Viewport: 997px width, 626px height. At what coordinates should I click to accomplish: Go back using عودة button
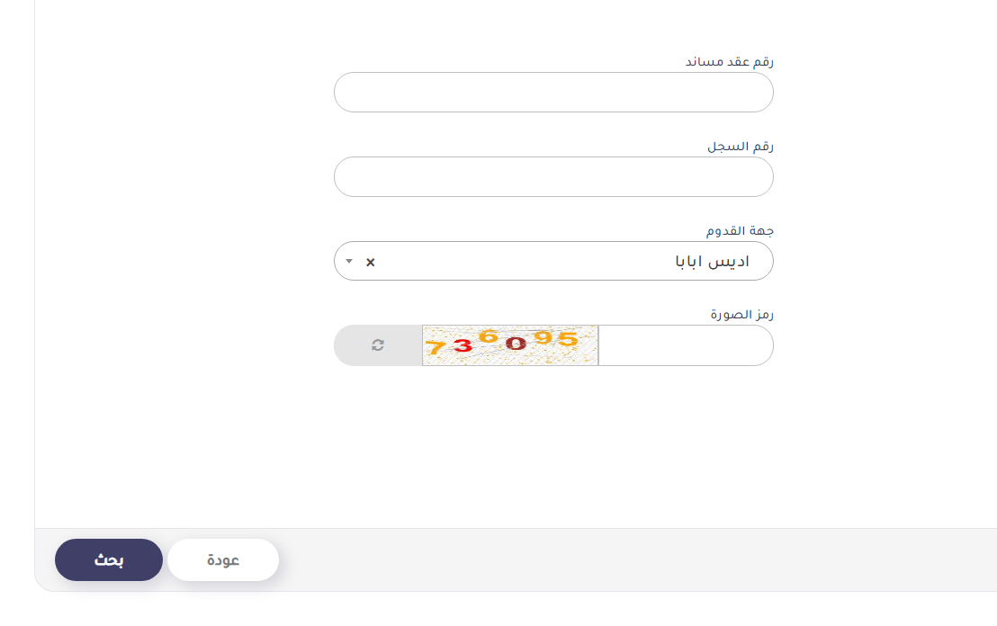click(223, 560)
